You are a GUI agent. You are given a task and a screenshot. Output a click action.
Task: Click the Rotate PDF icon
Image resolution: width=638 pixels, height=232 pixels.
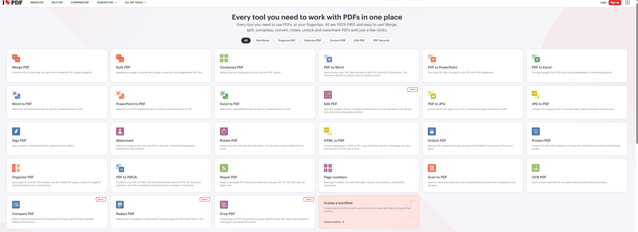point(224,131)
